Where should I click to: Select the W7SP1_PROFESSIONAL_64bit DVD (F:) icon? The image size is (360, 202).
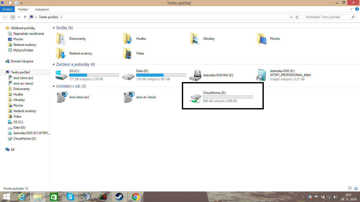click(262, 75)
